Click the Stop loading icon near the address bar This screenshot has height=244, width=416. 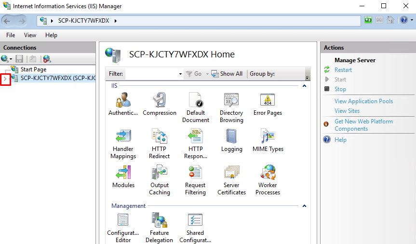(x=379, y=20)
